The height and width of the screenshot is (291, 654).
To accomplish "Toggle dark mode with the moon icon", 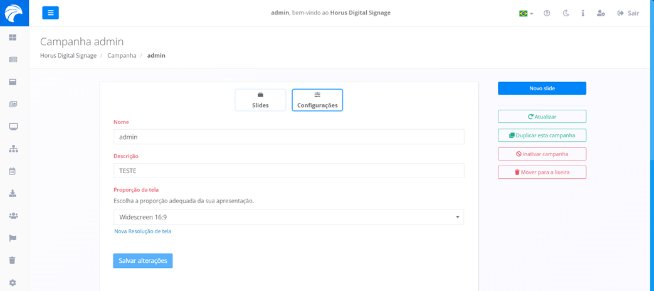I will 566,13.
